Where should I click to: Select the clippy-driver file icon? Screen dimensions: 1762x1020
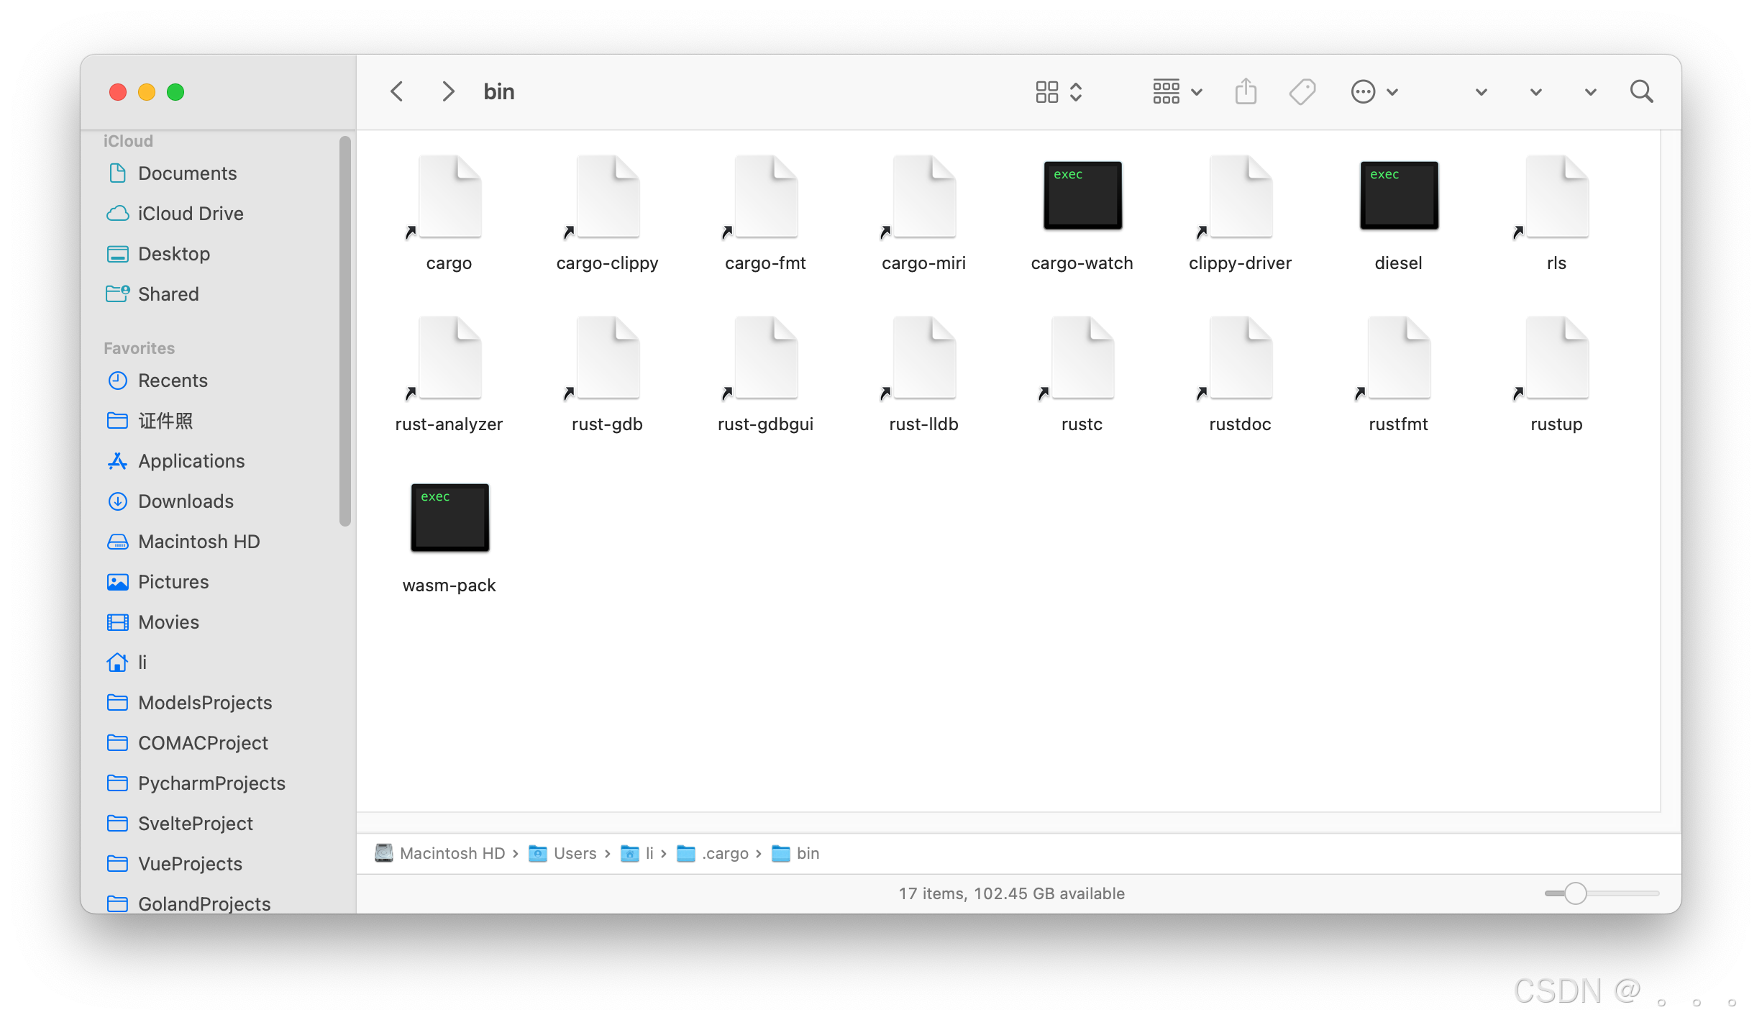(1240, 197)
